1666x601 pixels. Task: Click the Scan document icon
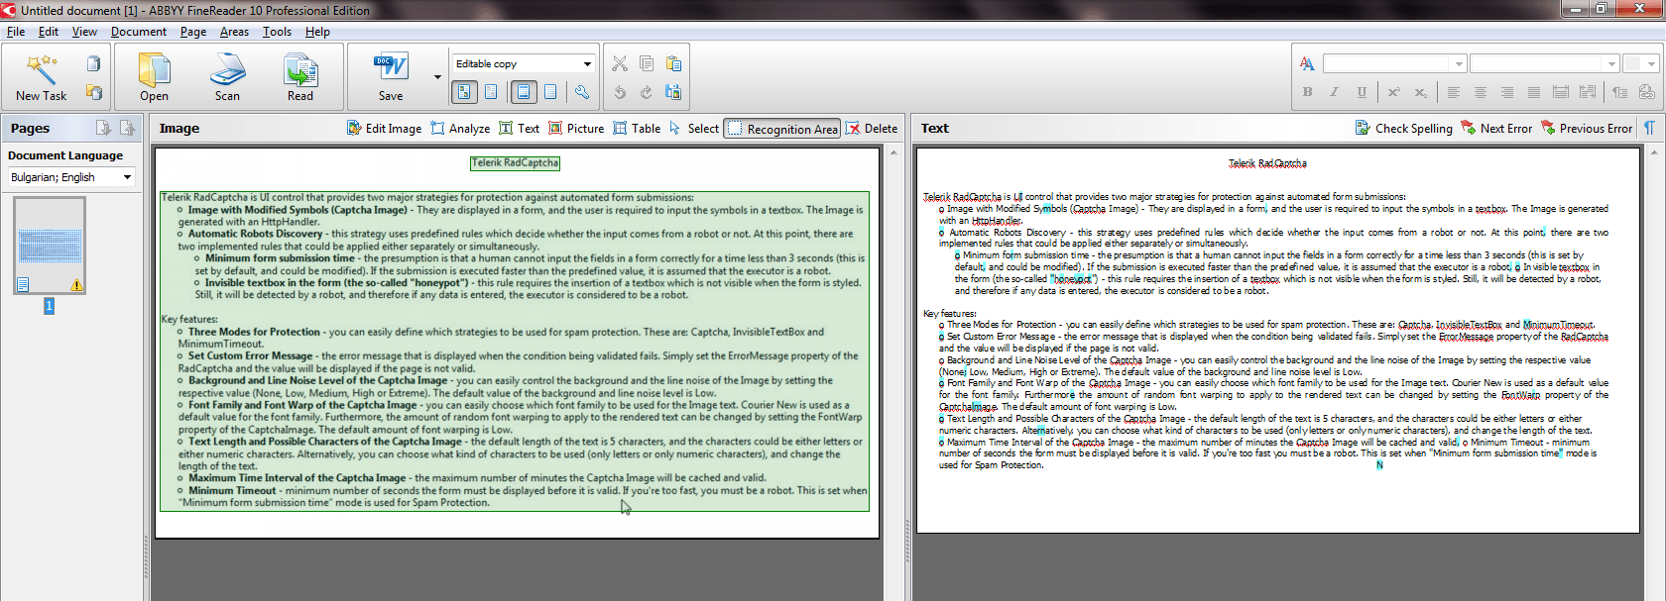pyautogui.click(x=227, y=78)
